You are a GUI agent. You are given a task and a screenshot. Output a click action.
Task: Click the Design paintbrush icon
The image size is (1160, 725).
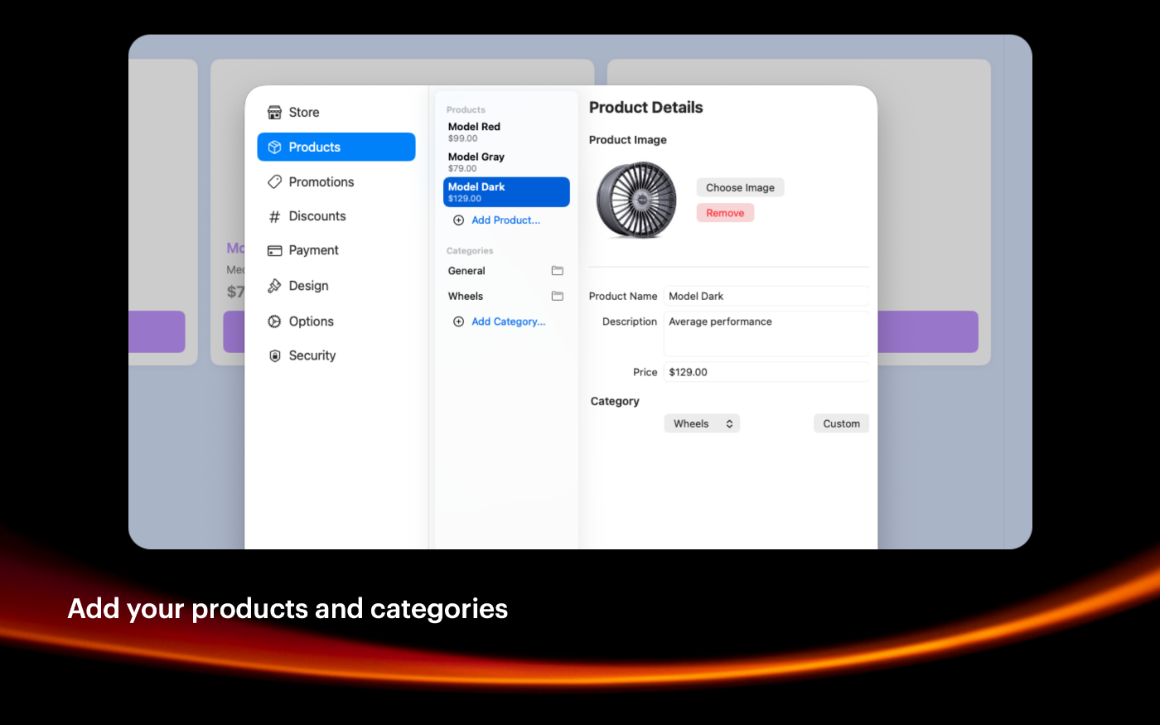pyautogui.click(x=274, y=286)
